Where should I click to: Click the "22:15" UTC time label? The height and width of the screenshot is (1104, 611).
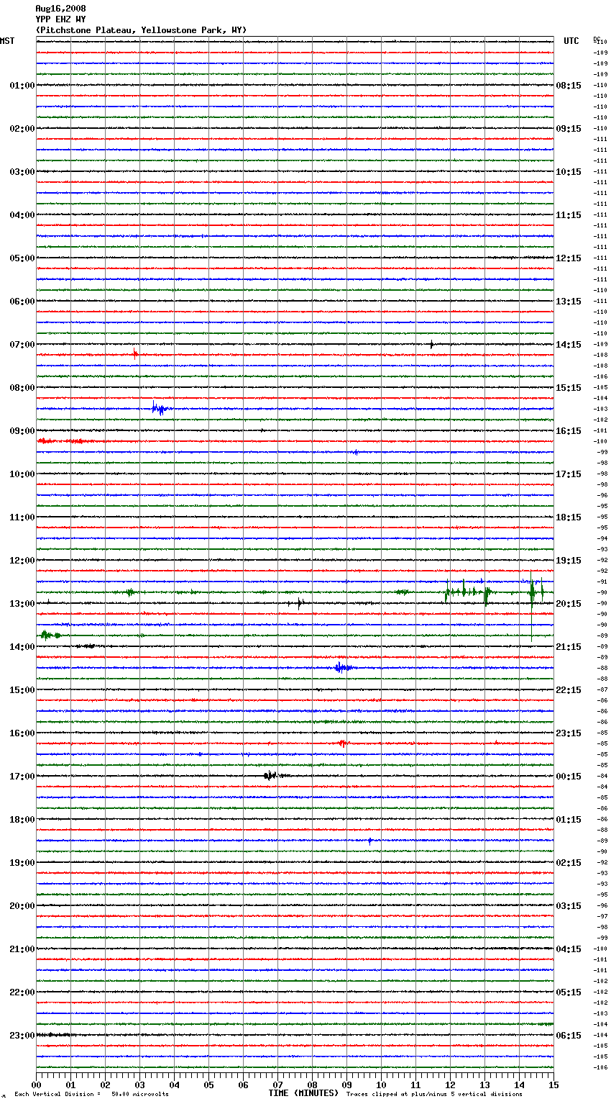[569, 690]
